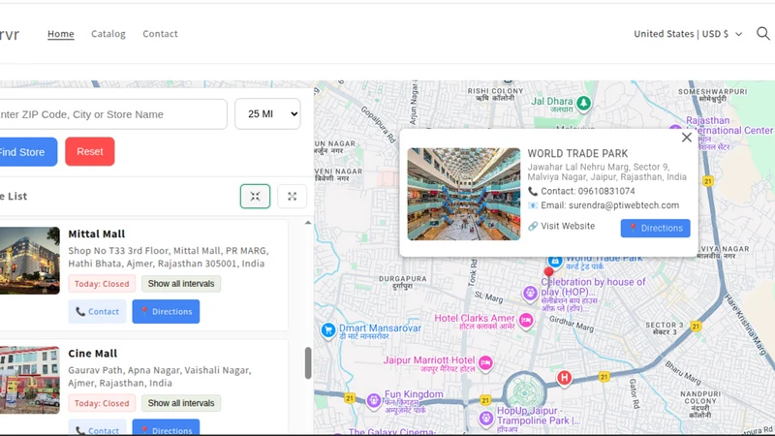
Task: Click Contact for Mittal Mall
Action: coord(98,311)
